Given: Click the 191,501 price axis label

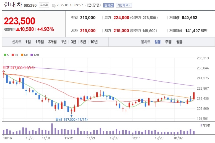Looking at the screenshot, I should 203,119.
